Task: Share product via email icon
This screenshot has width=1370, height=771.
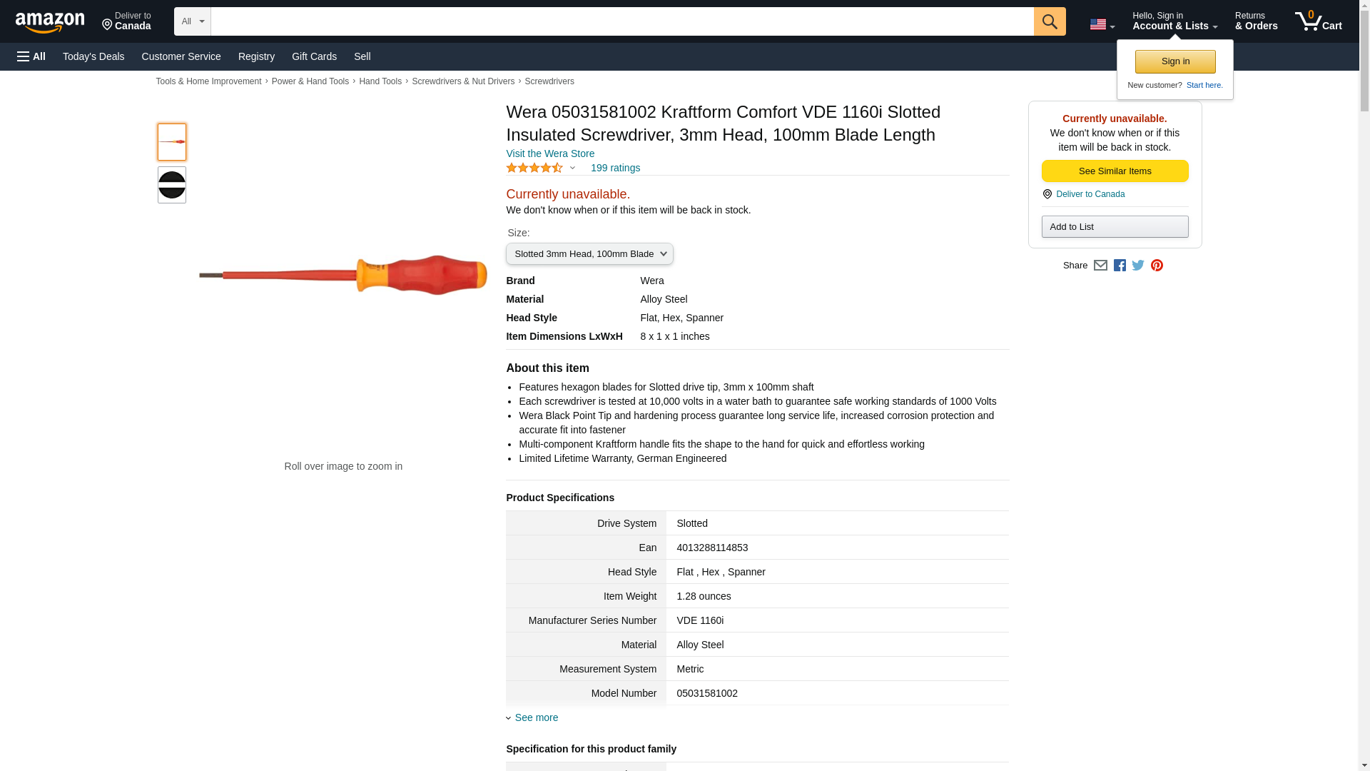Action: tap(1100, 266)
